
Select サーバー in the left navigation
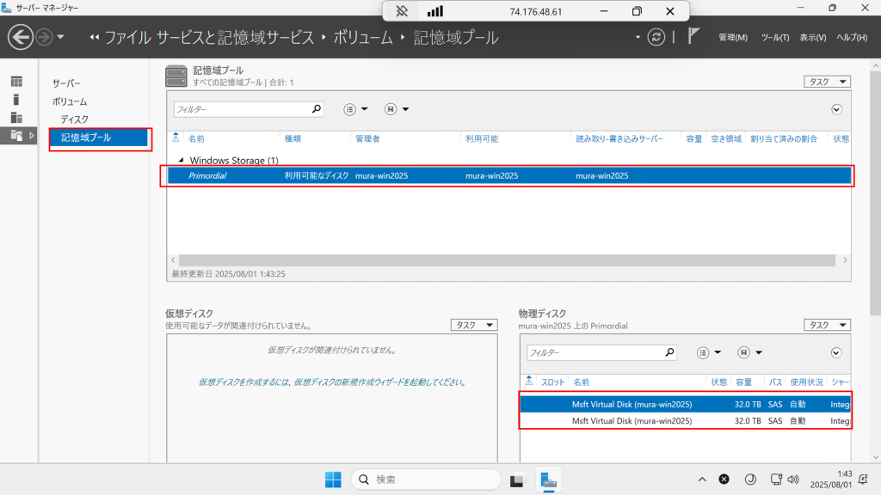[66, 83]
